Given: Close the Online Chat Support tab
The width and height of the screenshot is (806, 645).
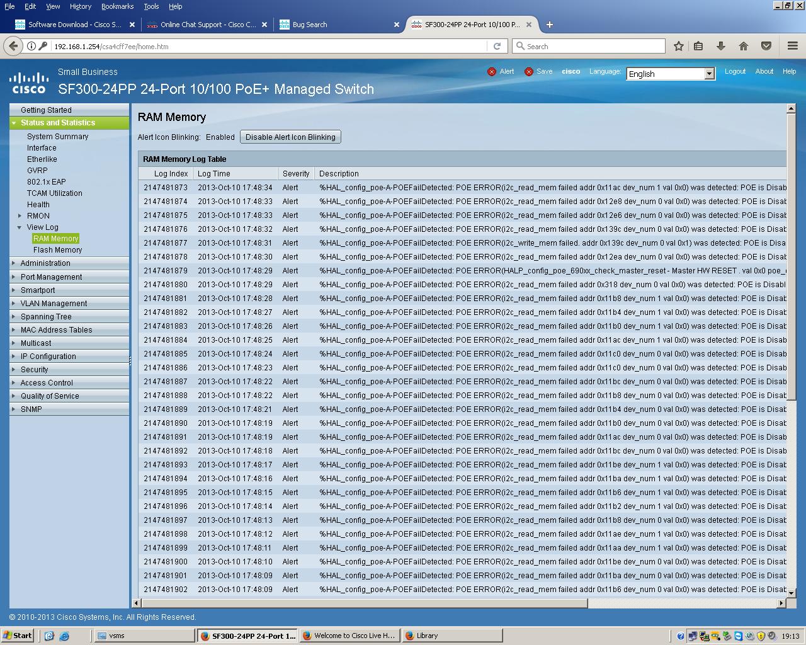Looking at the screenshot, I should click(x=264, y=25).
